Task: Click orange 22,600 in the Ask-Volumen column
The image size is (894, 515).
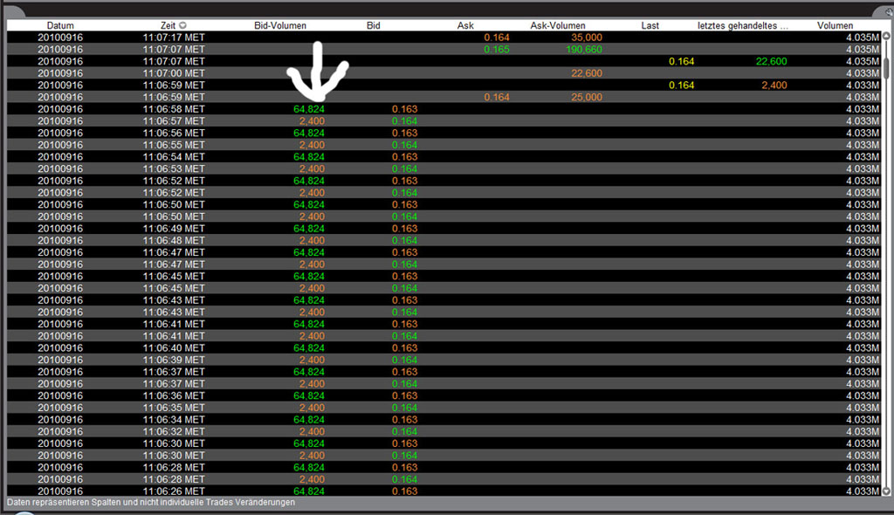Action: (586, 73)
